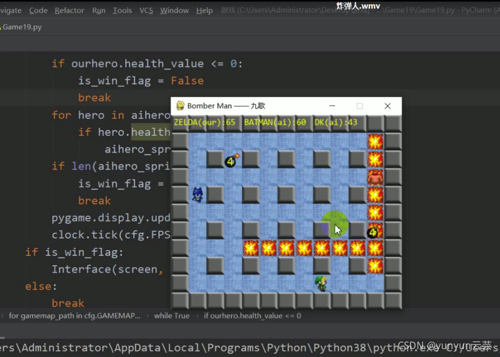500x357 pixels.
Task: Click the Bomber Man pygame window icon
Action: pyautogui.click(x=180, y=106)
